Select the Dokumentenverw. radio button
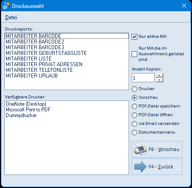This screenshot has height=188, width=192. [134, 132]
